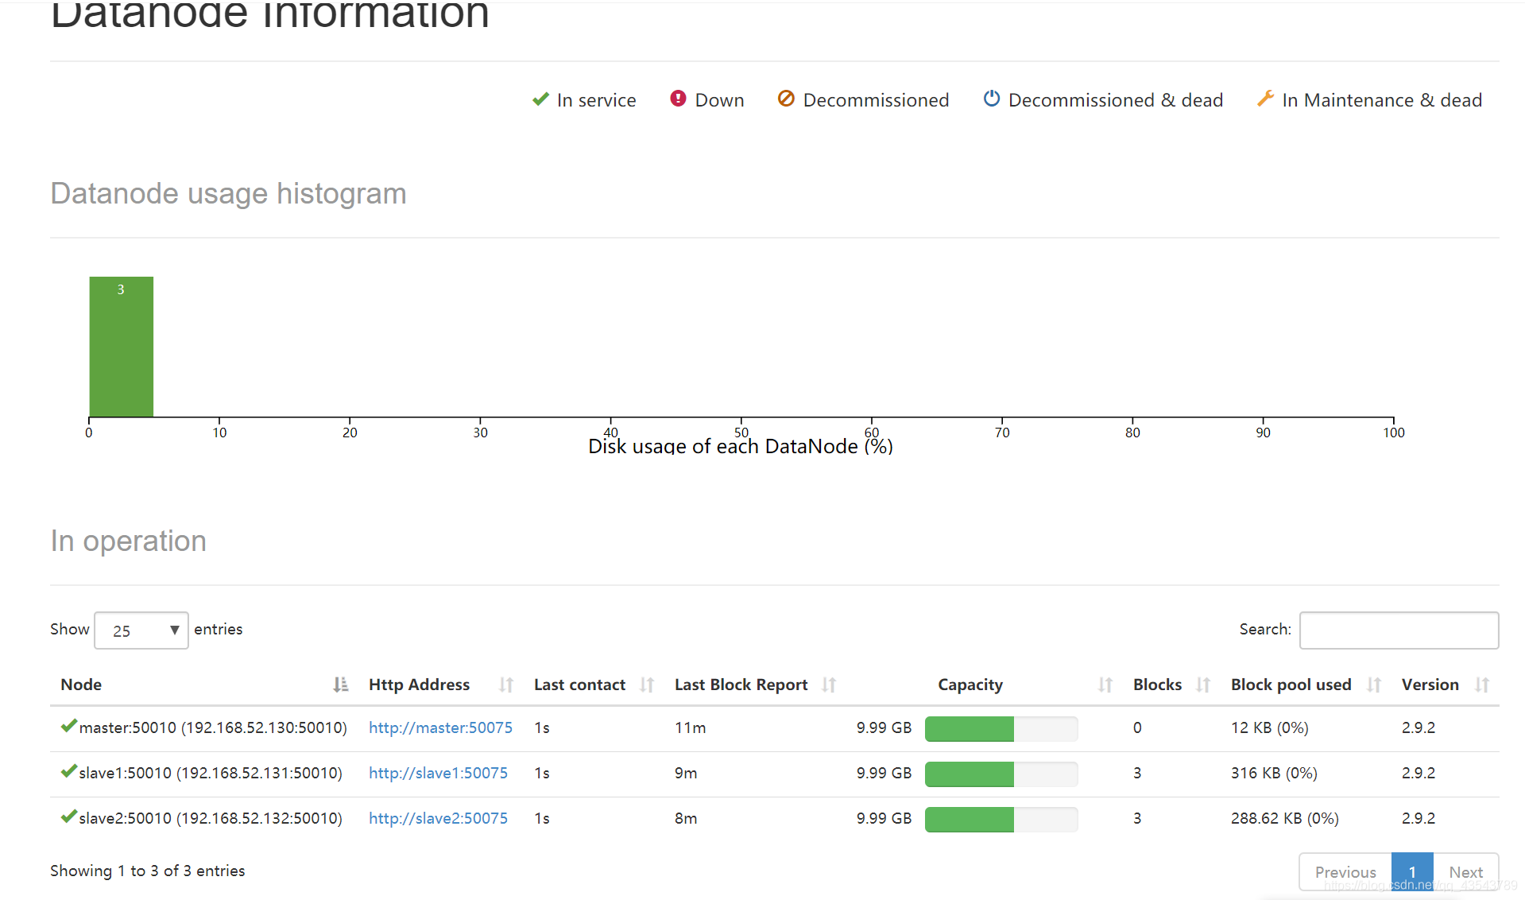Image resolution: width=1525 pixels, height=900 pixels.
Task: Click the Disk usage of each DataNode (%) label
Action: 740,446
